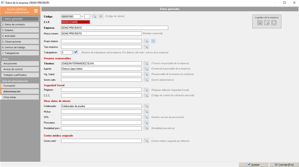Viewport: 299px width, 167px height.
Task: Open the Técnico lookup magnifier
Action: point(146,64)
